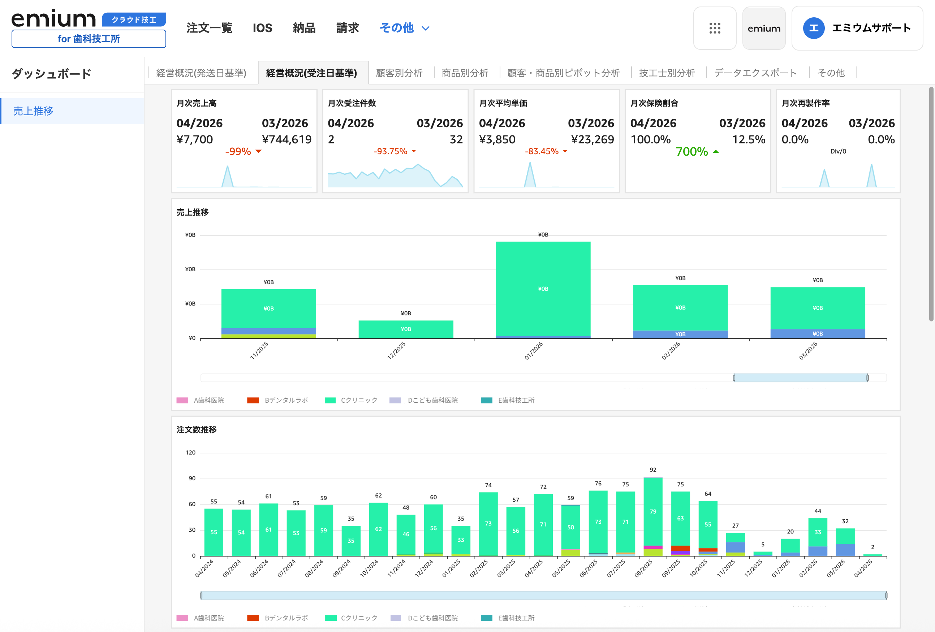Toggle Bデンタルラボ legend in 売上推移 chart
This screenshot has width=935, height=632.
point(277,400)
